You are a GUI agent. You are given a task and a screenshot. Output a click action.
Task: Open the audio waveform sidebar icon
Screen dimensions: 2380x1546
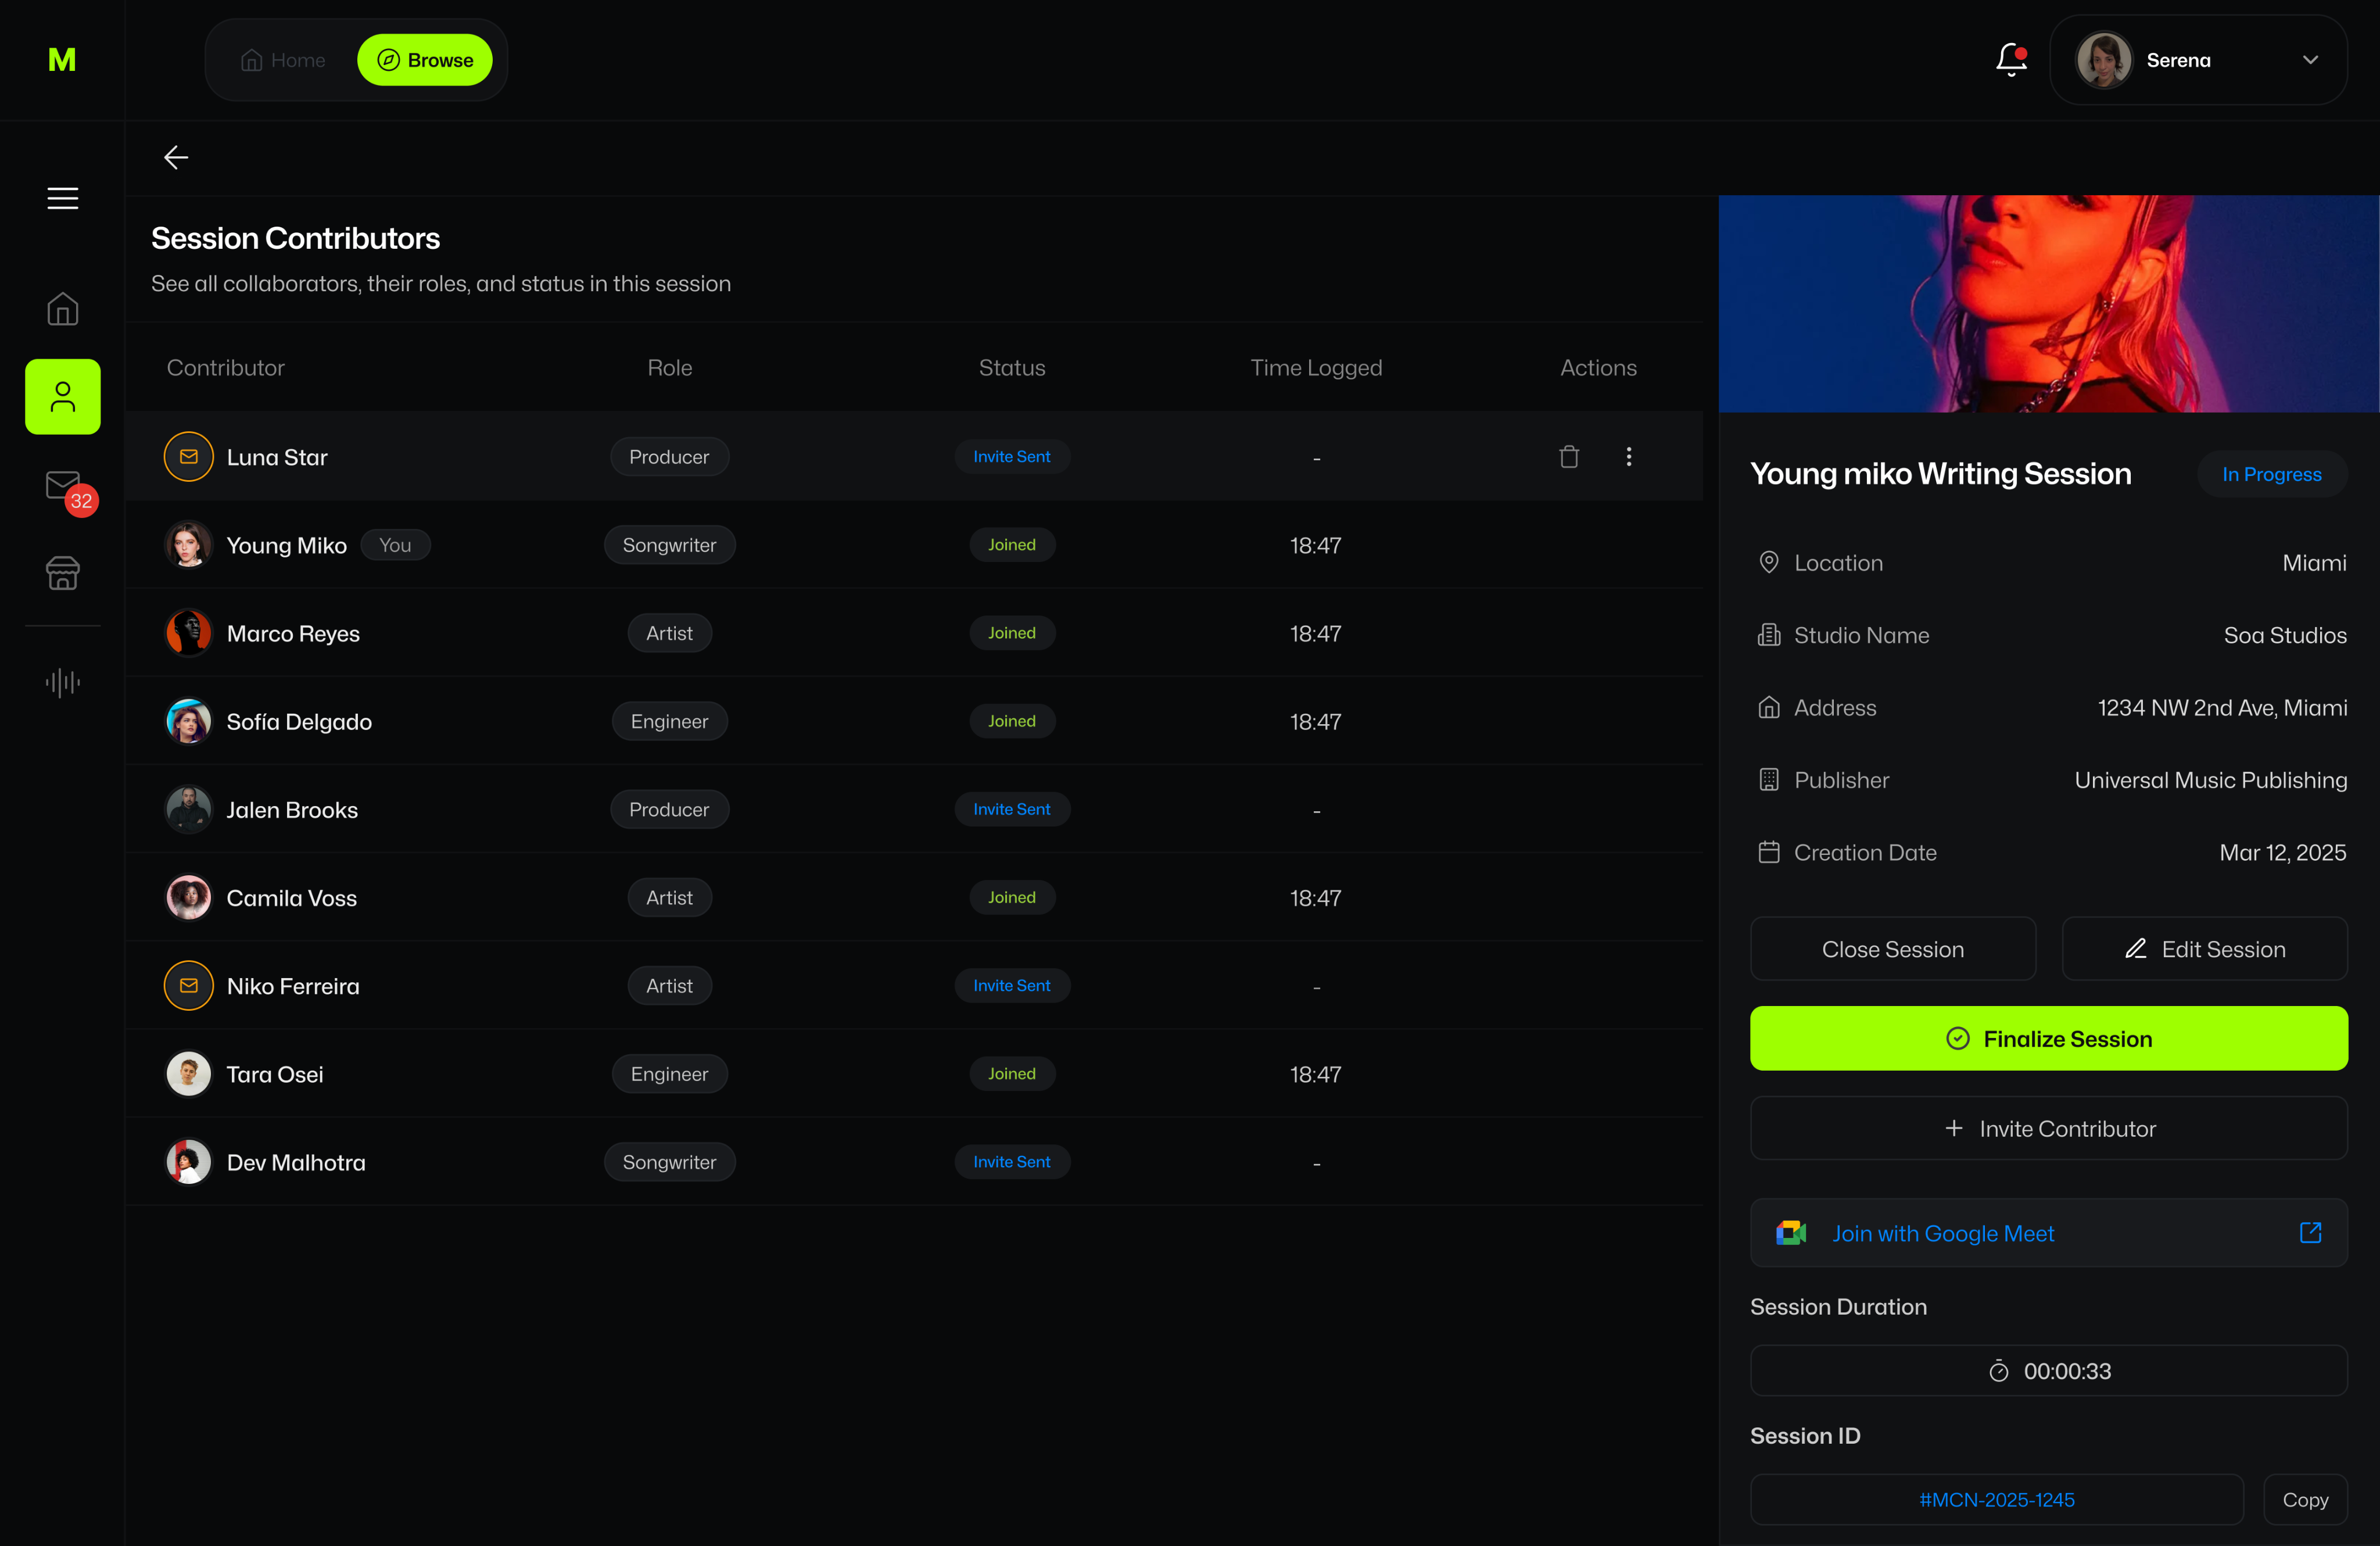[62, 682]
